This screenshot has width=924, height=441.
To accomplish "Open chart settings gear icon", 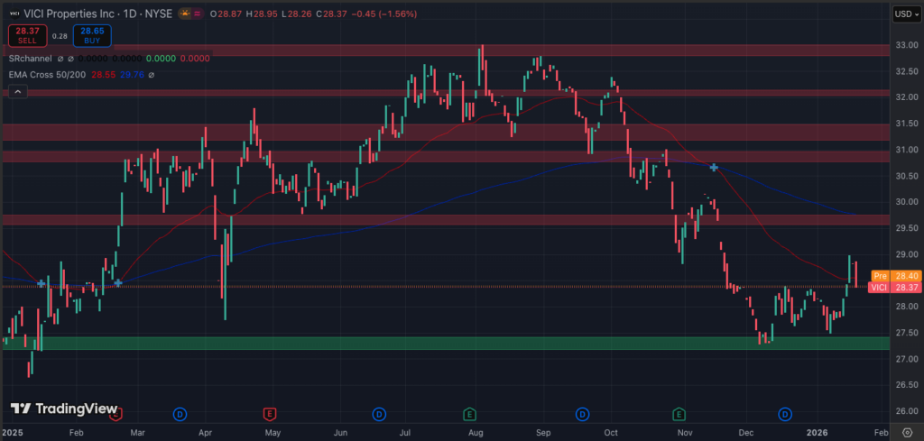I will tap(906, 431).
